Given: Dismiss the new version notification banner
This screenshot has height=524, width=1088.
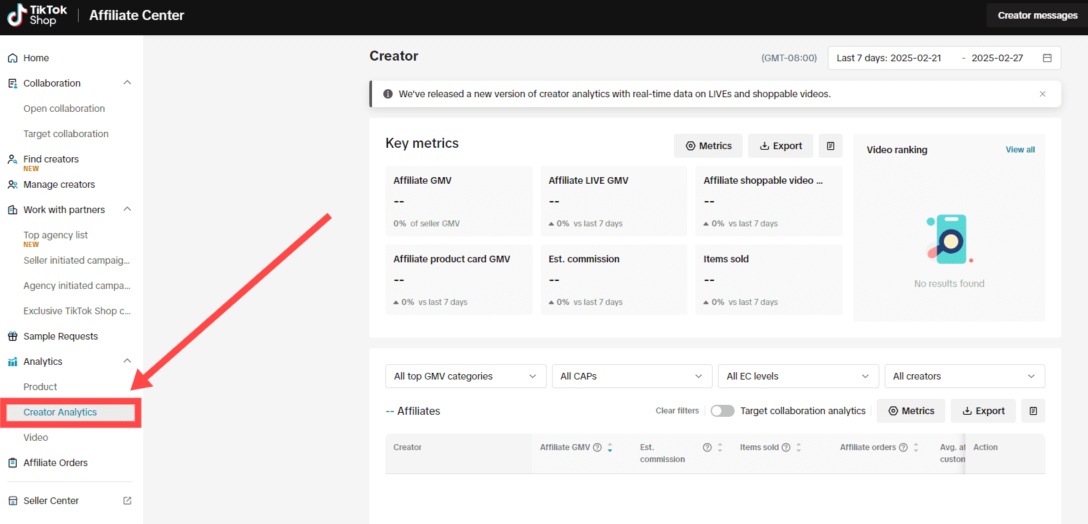Looking at the screenshot, I should pyautogui.click(x=1042, y=94).
